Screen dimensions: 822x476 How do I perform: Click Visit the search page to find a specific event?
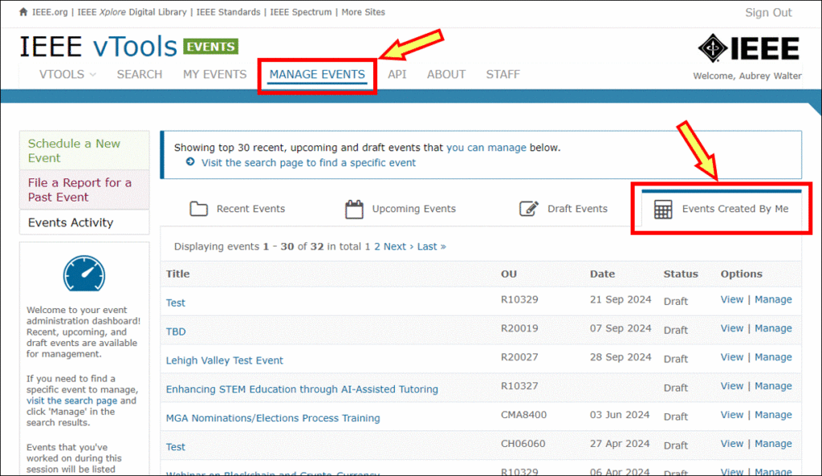click(x=308, y=162)
